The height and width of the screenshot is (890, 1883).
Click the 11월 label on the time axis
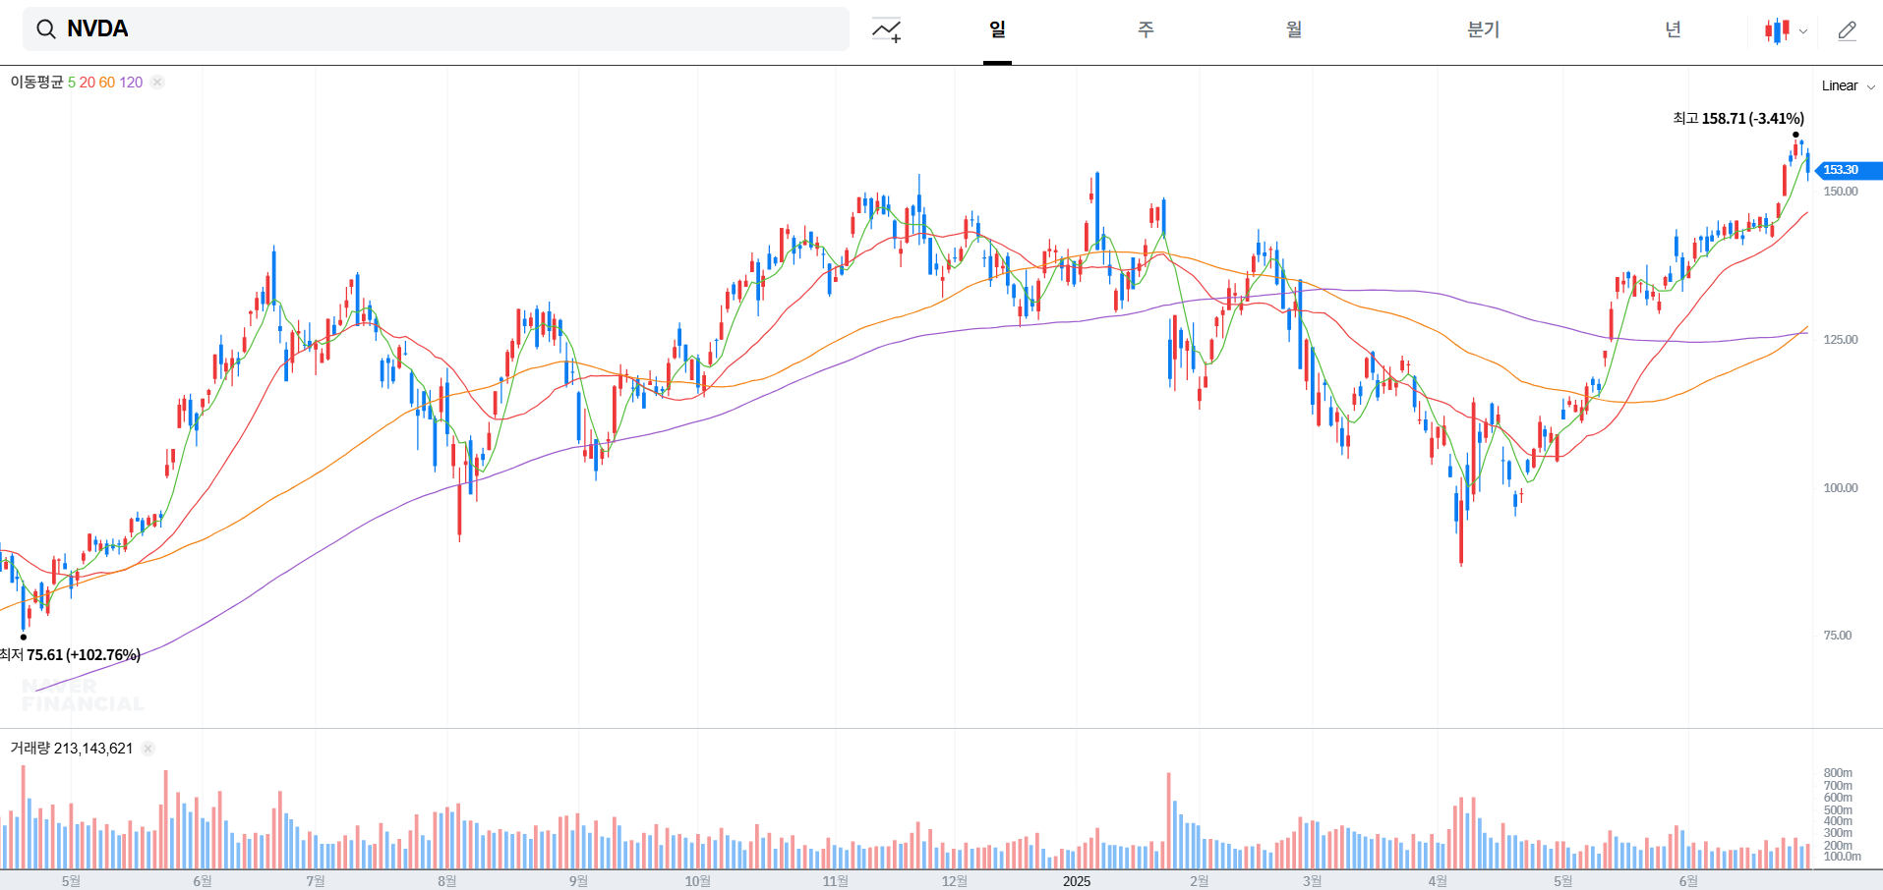point(835,881)
